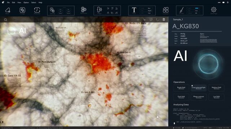
Task: Click the app logo in top-left corner
Action: (x=3, y=3)
